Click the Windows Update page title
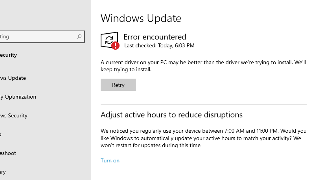322x180 pixels. coord(141,18)
